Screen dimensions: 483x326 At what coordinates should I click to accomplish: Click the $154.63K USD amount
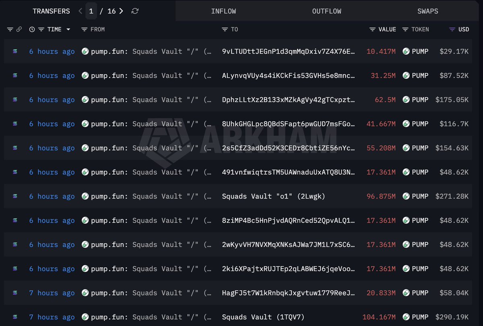click(452, 148)
